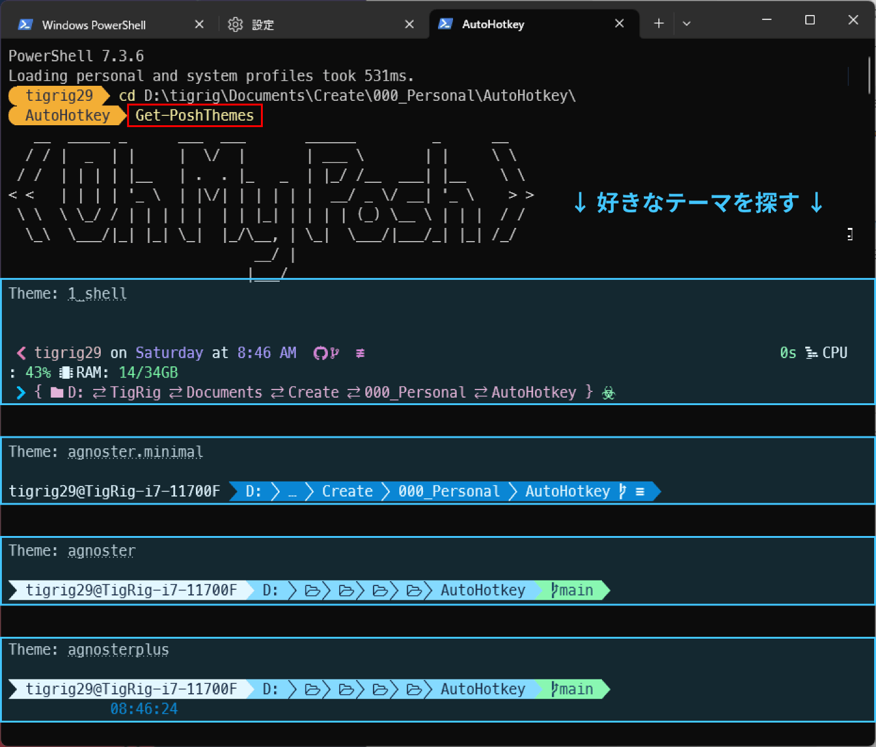
Task: Click the folder icon before D: in 1_shell
Action: tap(57, 393)
